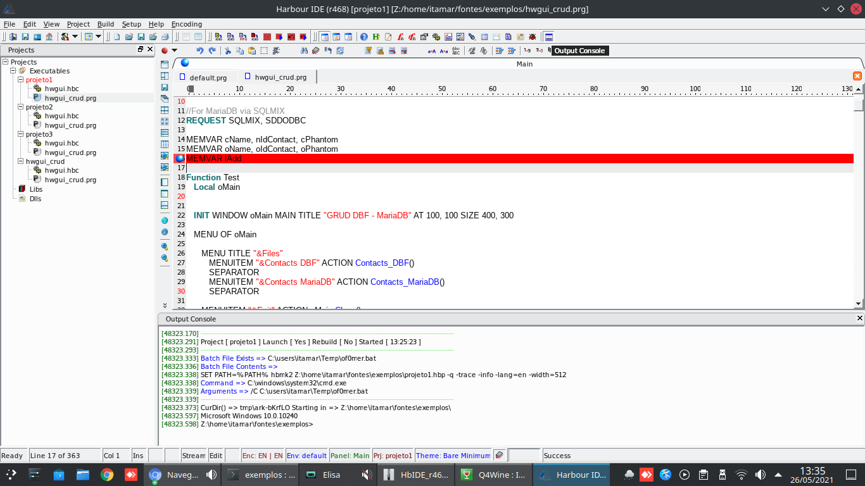865x486 pixels.
Task: Toggle the Ins insert-mode status field
Action: pyautogui.click(x=138, y=456)
